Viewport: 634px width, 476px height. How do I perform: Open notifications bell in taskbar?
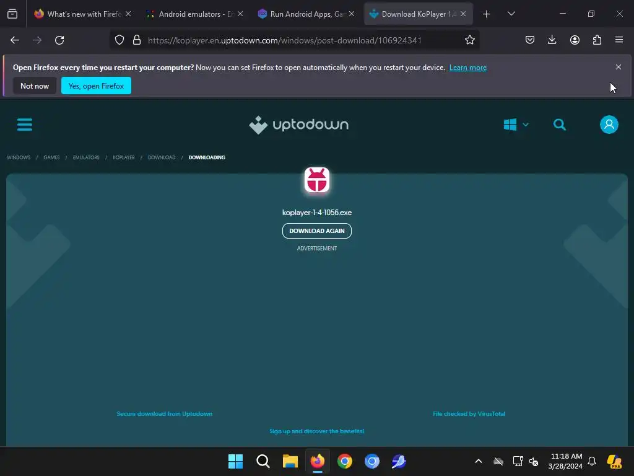[592, 461]
